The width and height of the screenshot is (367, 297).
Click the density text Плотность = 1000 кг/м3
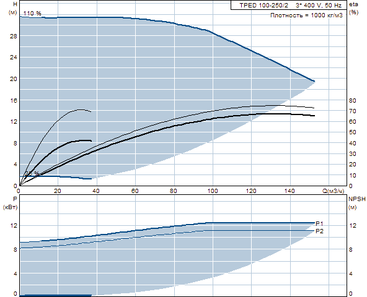306,15
